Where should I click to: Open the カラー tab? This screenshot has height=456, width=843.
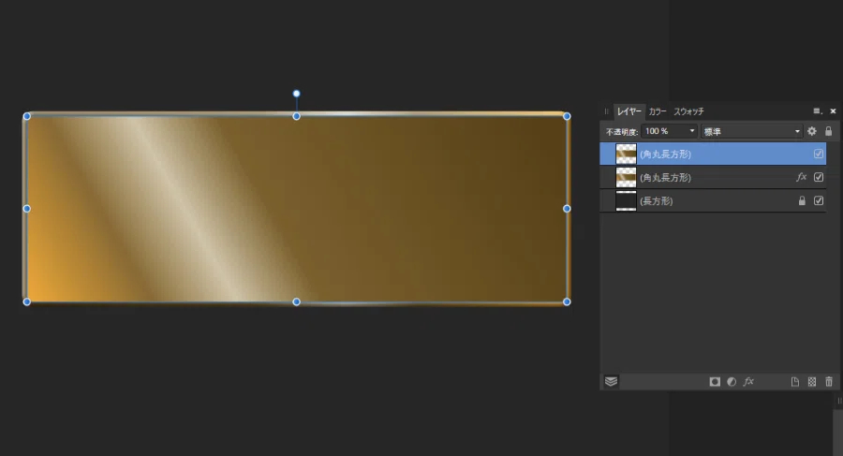tap(657, 111)
